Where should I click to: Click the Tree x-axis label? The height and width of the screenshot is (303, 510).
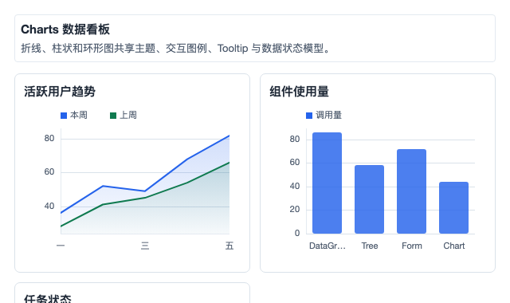(370, 246)
